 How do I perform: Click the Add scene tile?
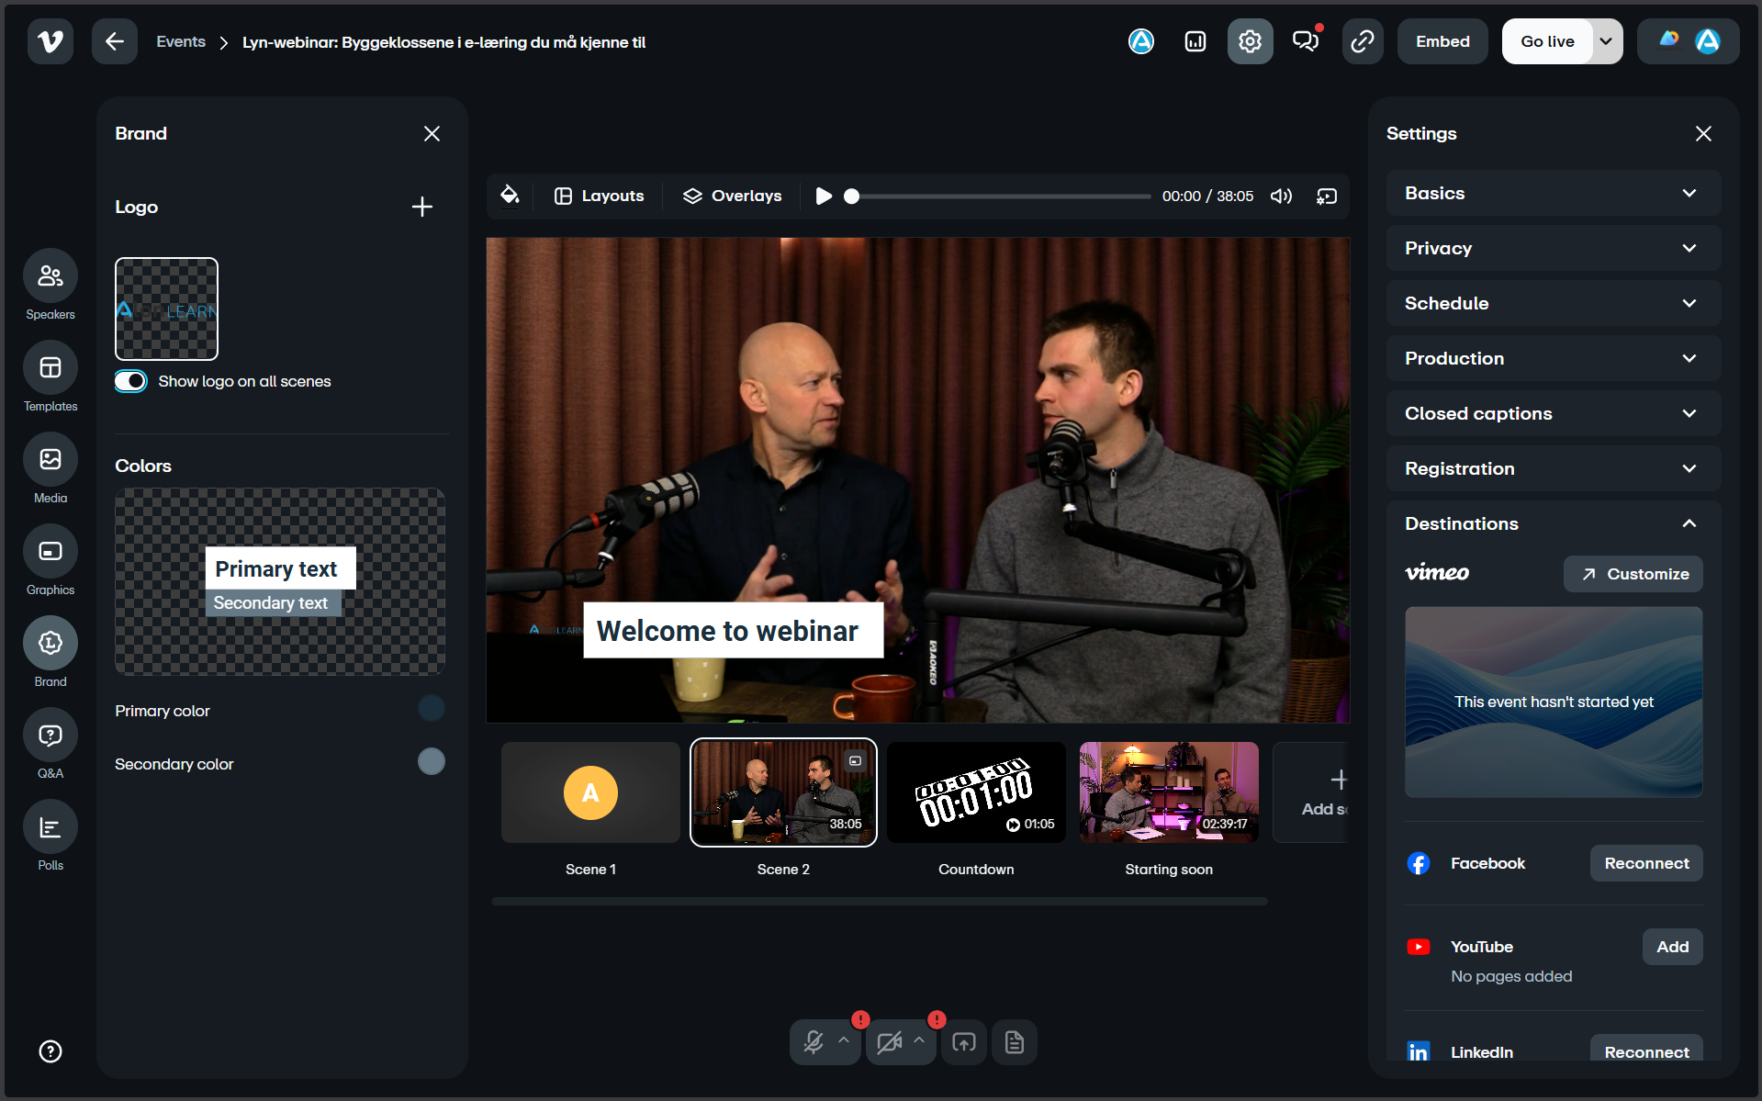tap(1311, 792)
